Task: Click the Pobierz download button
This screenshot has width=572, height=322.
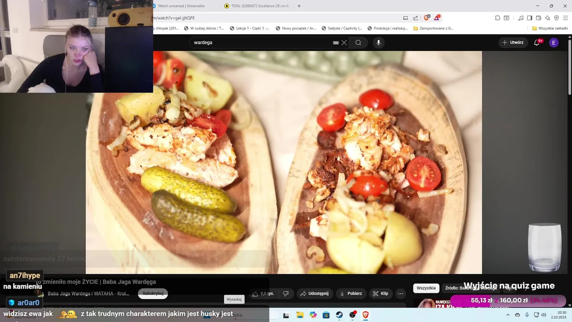Action: tap(351, 293)
